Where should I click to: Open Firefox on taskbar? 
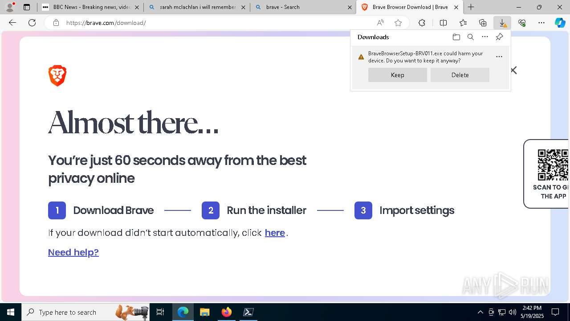point(227,312)
